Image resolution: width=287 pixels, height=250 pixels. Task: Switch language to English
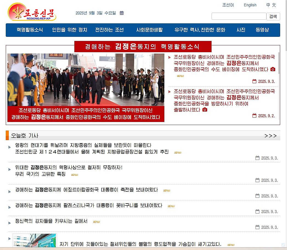coord(250,5)
